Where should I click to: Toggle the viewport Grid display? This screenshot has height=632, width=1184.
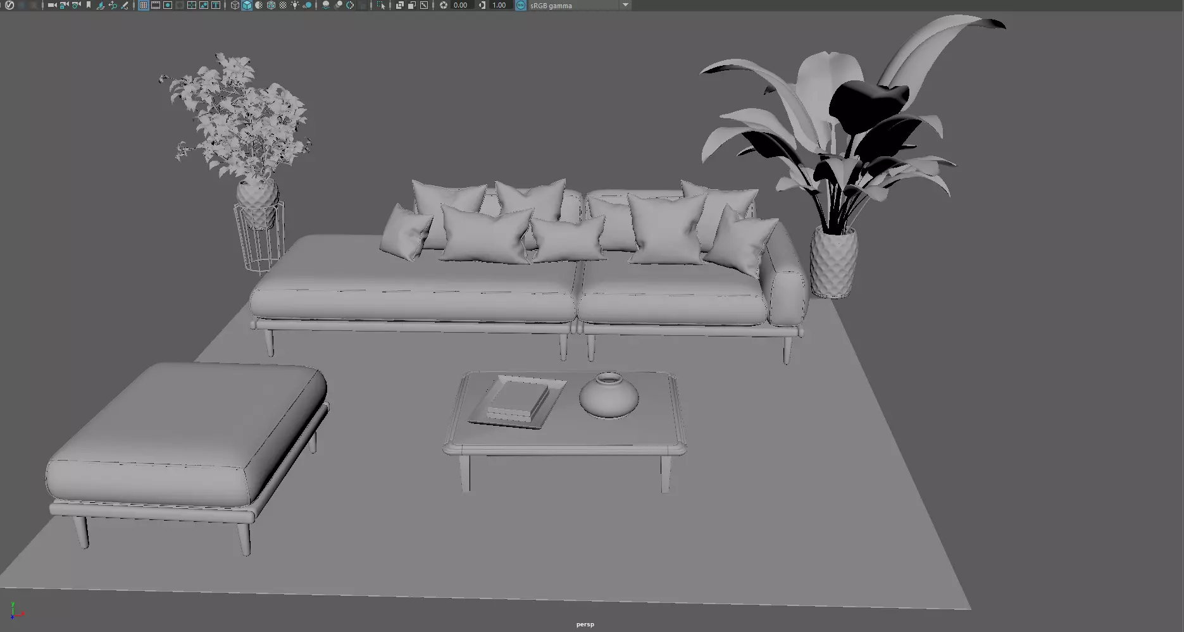pos(144,5)
